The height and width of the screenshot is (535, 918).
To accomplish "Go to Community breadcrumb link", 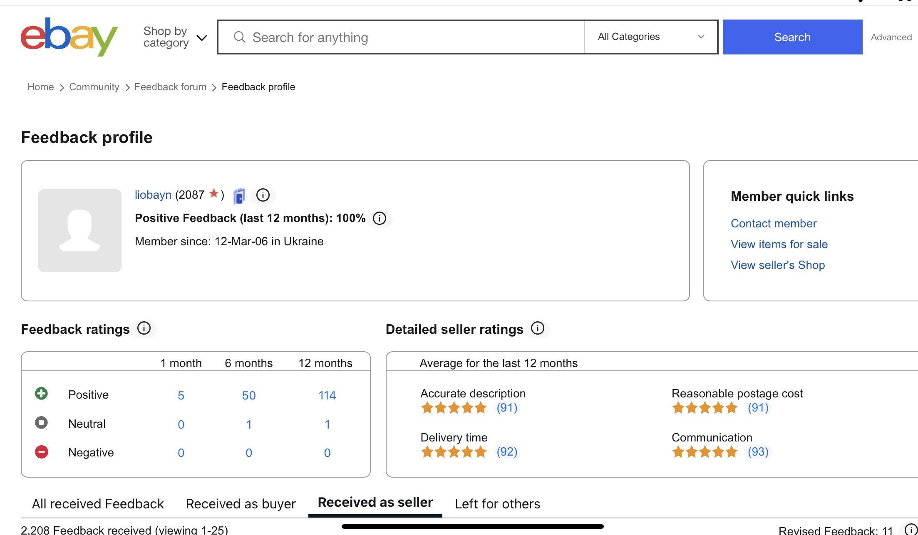I will [94, 87].
